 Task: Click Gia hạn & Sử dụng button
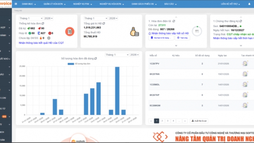(x=161, y=38)
